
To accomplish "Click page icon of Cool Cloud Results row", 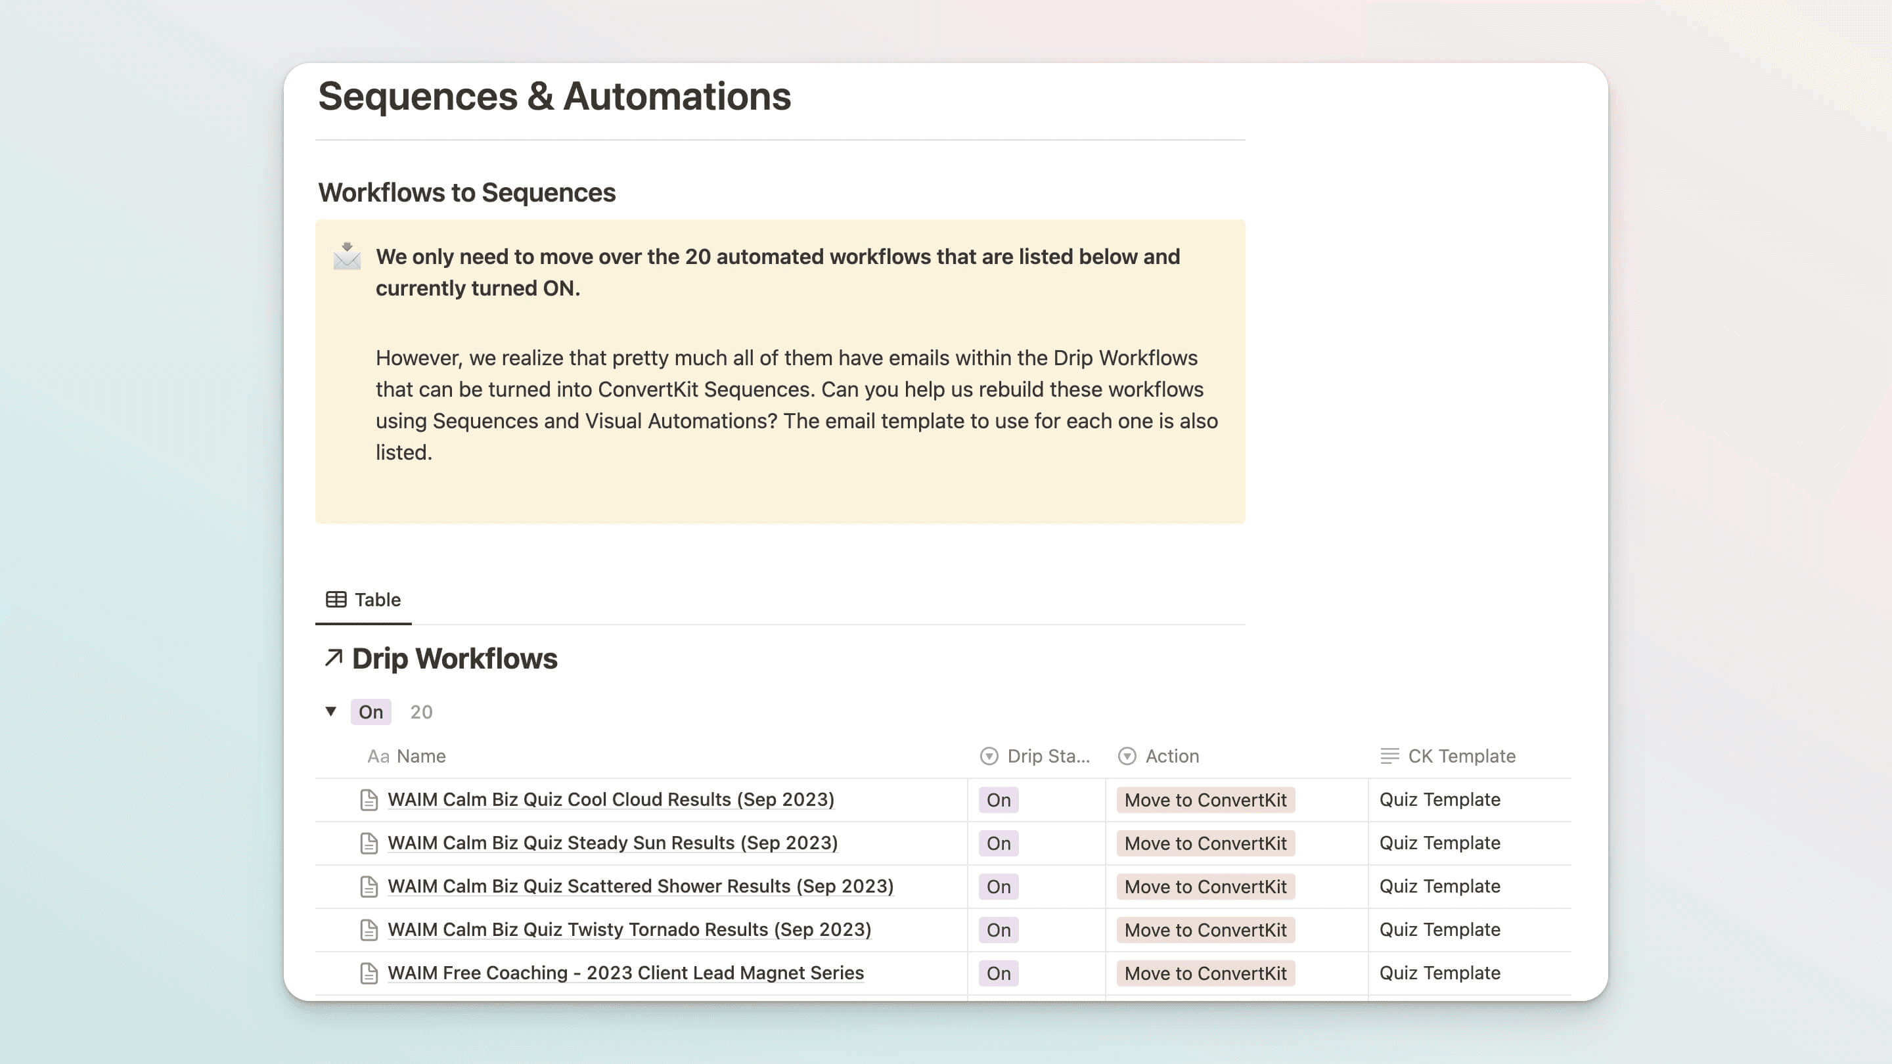I will click(x=369, y=800).
